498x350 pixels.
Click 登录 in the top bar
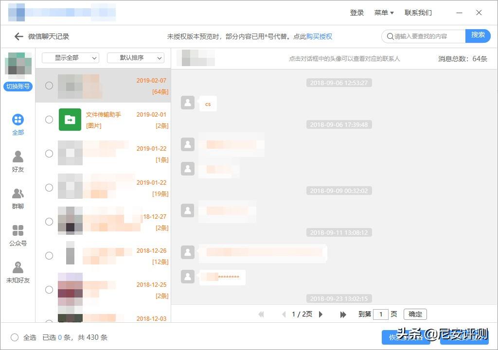(x=356, y=13)
